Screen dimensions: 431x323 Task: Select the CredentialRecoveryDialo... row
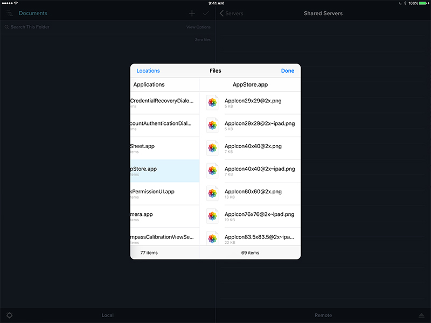[165, 103]
